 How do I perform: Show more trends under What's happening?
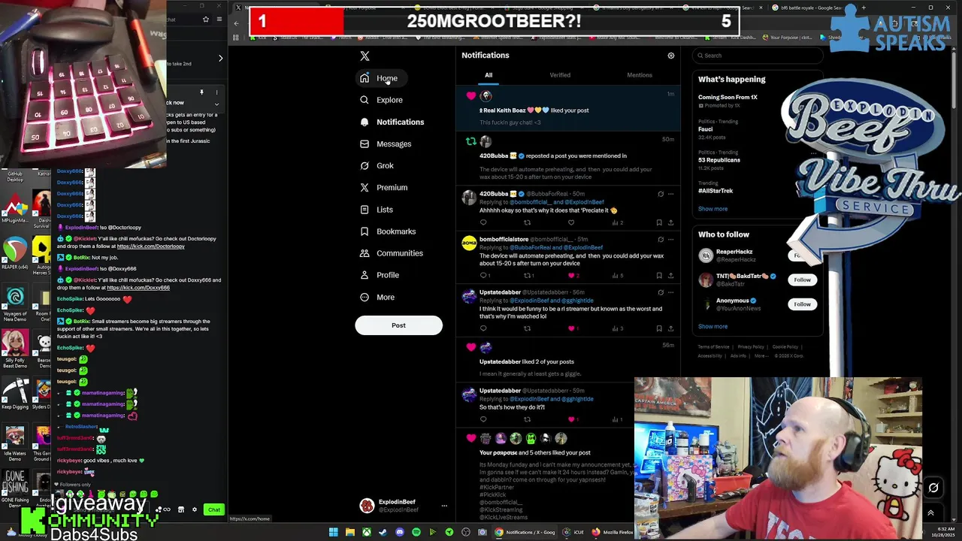click(712, 209)
